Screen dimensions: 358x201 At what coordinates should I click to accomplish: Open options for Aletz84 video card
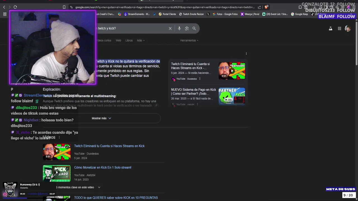click(197, 104)
